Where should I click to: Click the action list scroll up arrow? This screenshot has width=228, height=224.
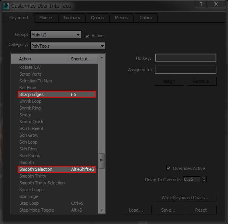(x=102, y=58)
